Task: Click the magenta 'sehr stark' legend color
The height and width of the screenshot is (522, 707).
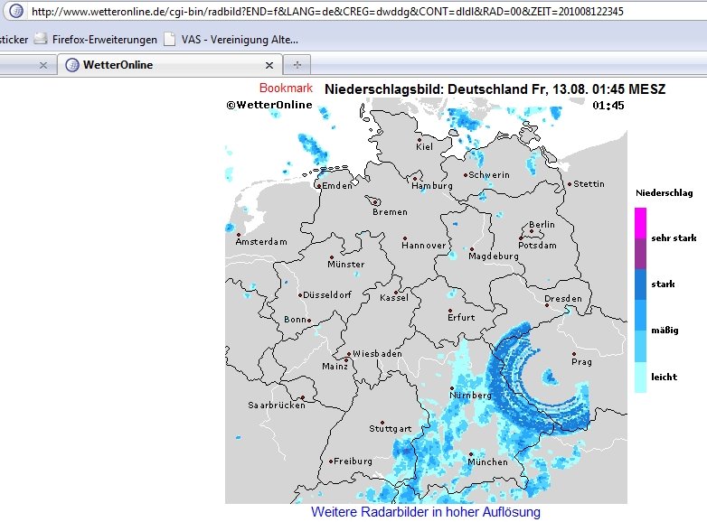Action: [640, 222]
